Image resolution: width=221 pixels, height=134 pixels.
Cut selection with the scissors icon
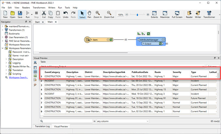click(44, 14)
